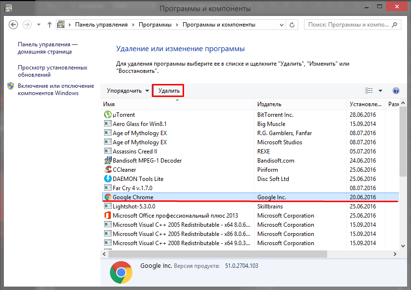The height and width of the screenshot is (290, 411).
Task: Select the DAEMON Tools Lite icon
Action: pyautogui.click(x=107, y=179)
